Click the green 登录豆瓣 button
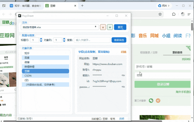 pyautogui.click(x=162, y=84)
